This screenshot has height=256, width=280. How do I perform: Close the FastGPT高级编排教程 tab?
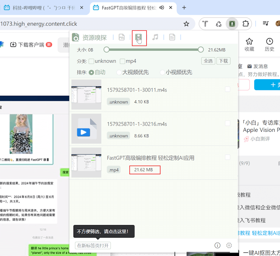[171, 8]
